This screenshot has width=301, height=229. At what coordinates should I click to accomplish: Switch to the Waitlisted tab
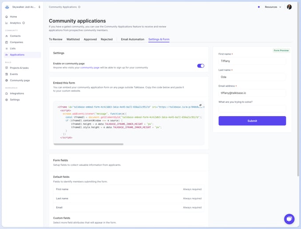pos(73,39)
